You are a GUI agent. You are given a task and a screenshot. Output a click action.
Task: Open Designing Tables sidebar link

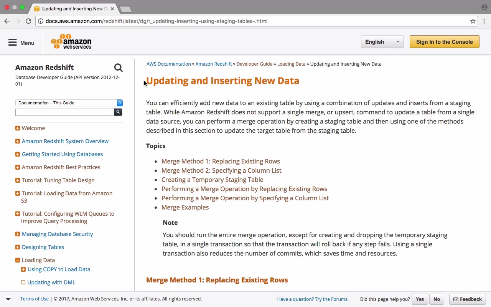click(x=43, y=247)
